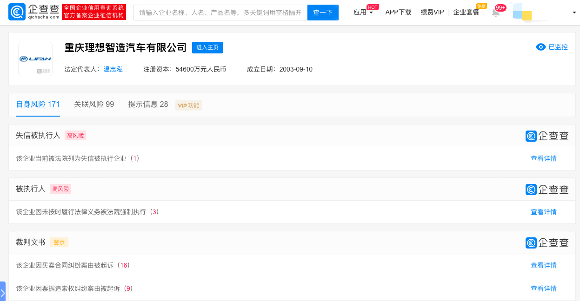The height and width of the screenshot is (301, 580).
Task: Click the 查一下 search button
Action: pyautogui.click(x=323, y=13)
